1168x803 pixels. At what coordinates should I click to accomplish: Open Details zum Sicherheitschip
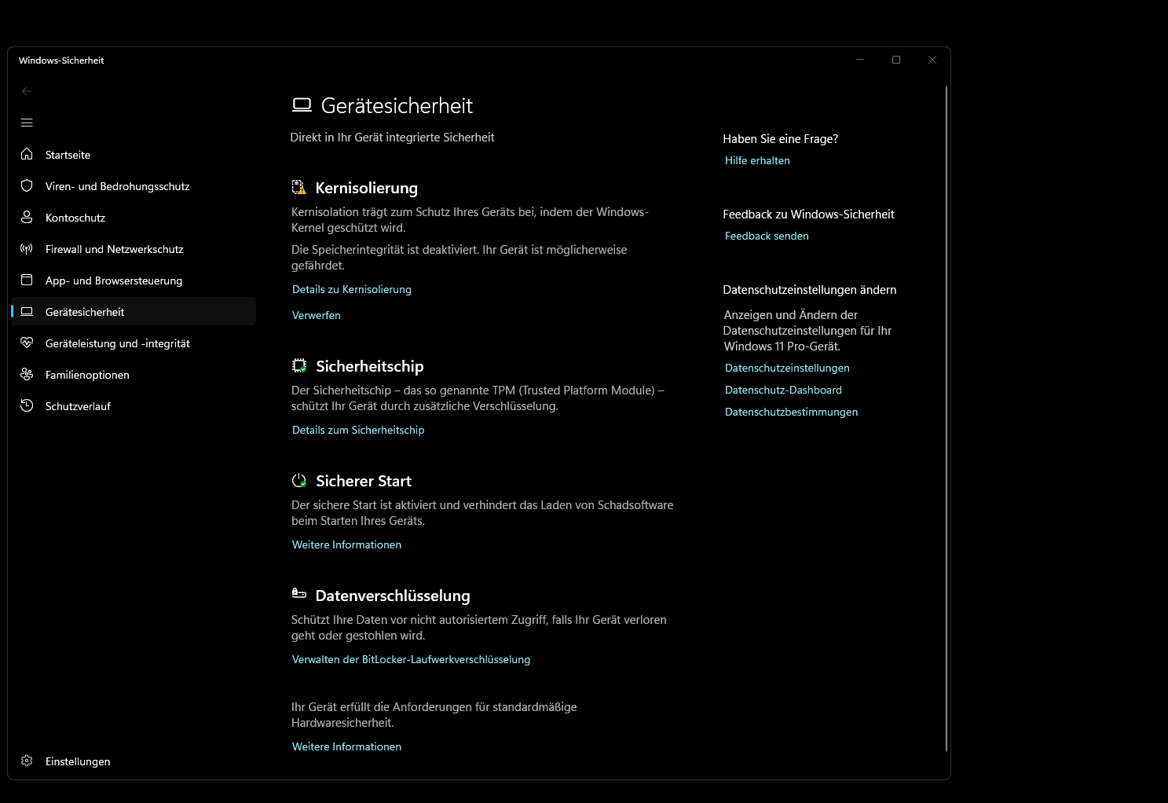coord(357,430)
